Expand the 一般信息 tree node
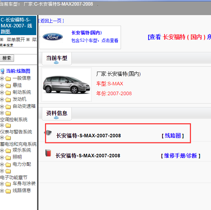The height and width of the screenshot is (210, 211). [x=2, y=78]
